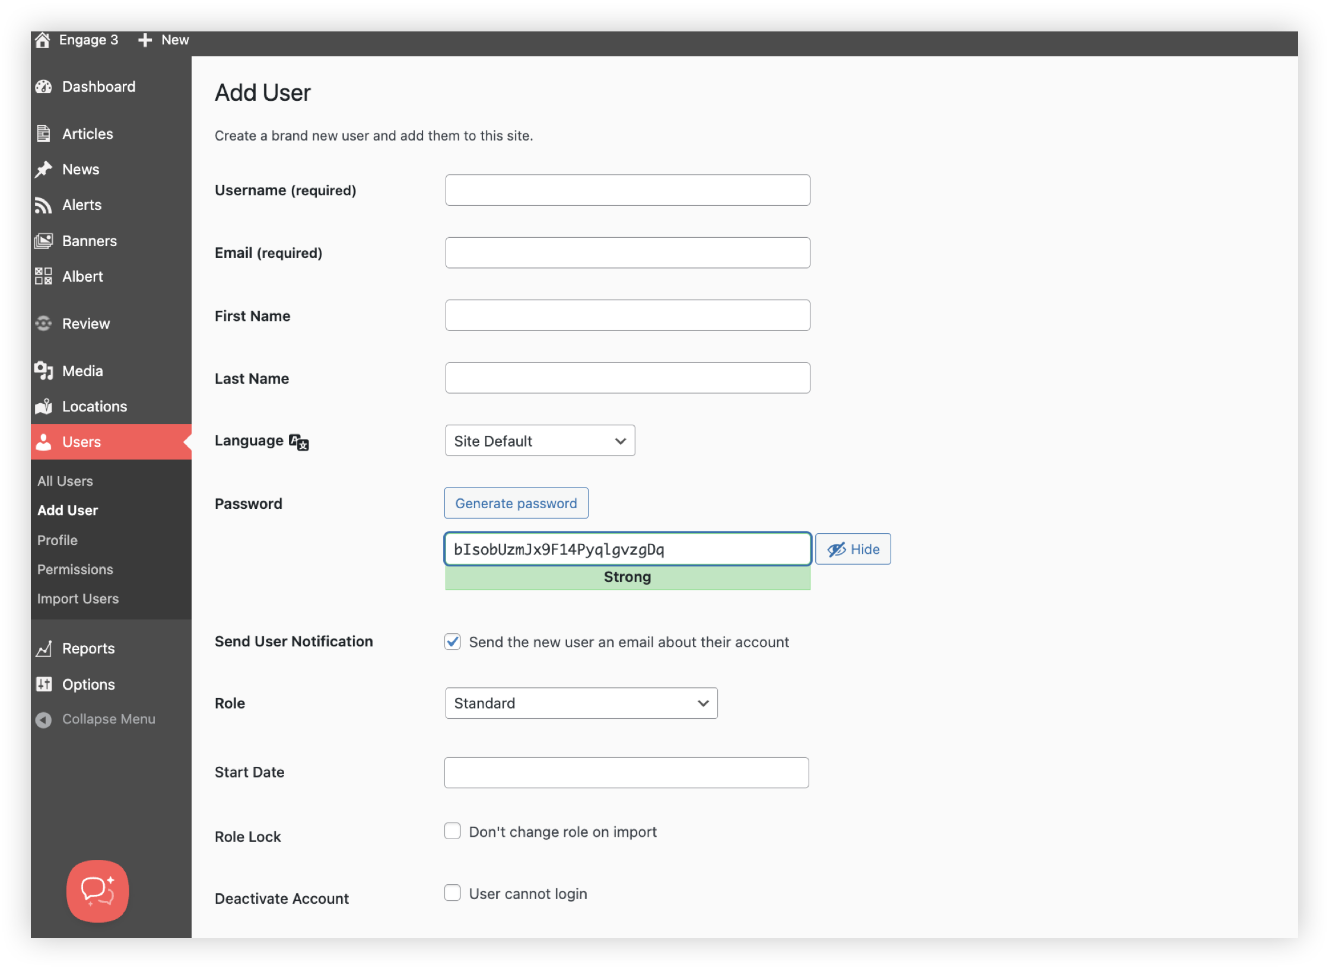
Task: Enable Don't change role on import
Action: 453,831
